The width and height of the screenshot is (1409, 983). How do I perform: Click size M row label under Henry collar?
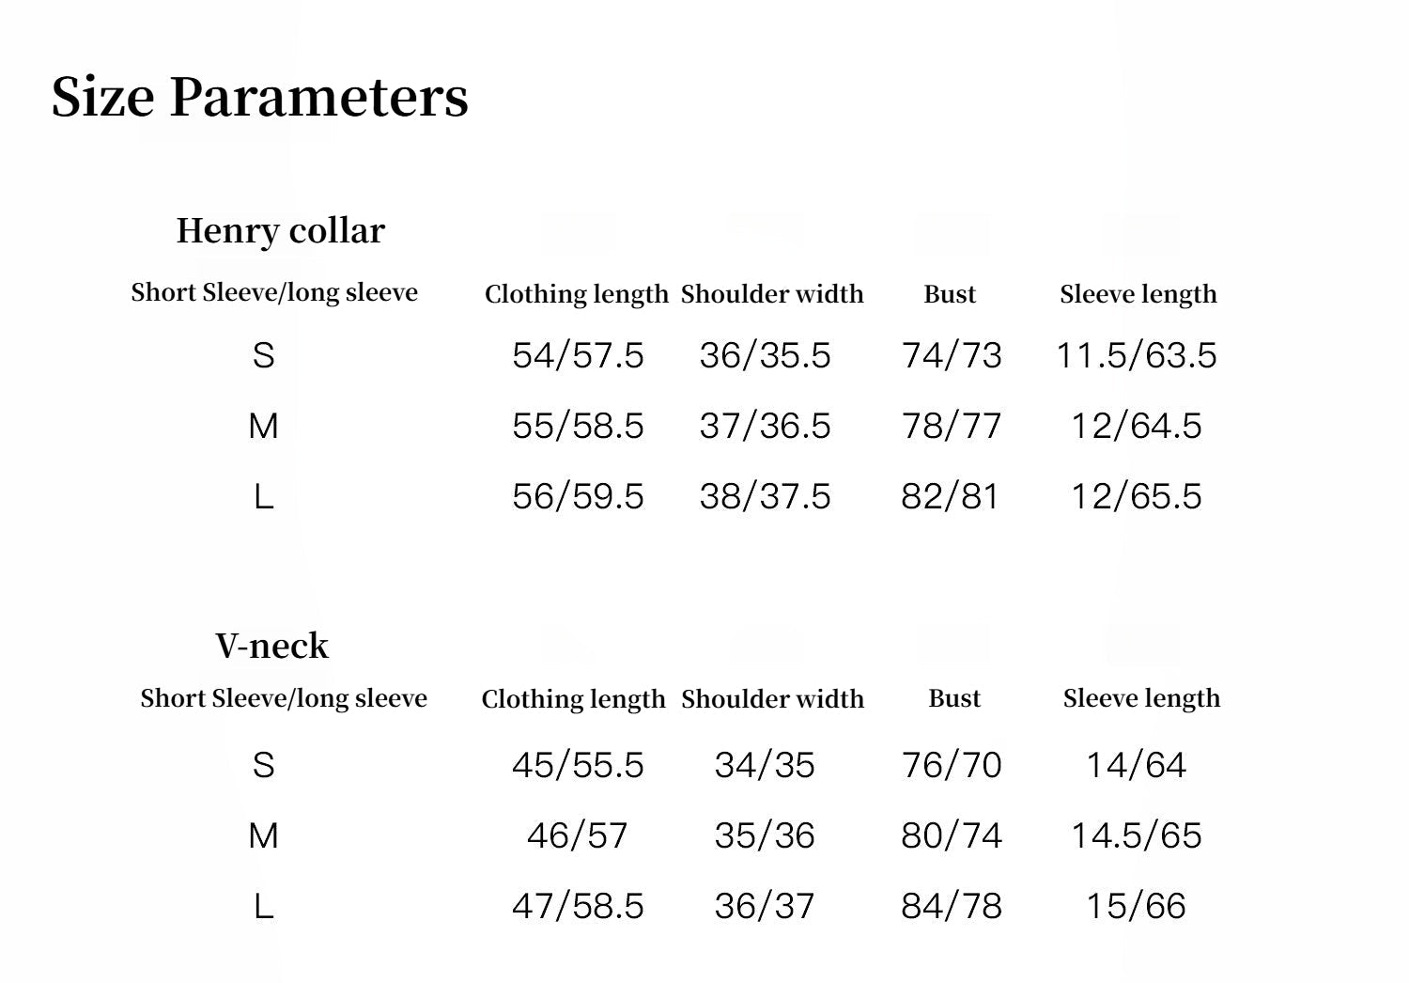pos(263,426)
